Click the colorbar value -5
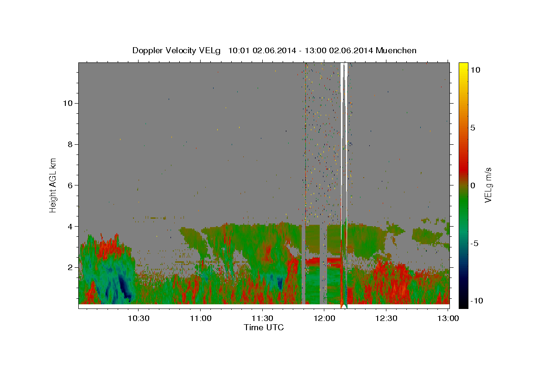Screen dimensions: 556x370 pyautogui.click(x=474, y=243)
